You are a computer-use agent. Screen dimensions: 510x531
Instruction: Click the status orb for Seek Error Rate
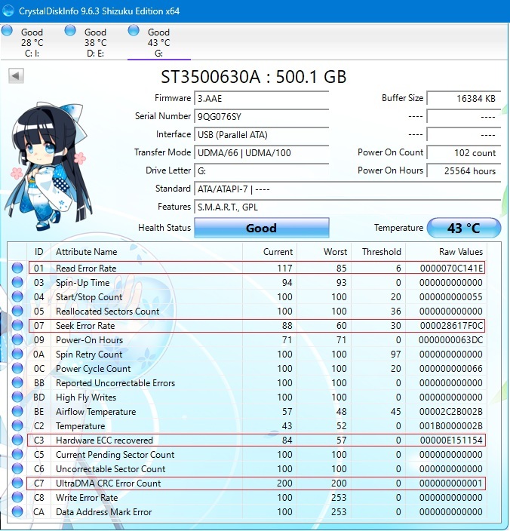tap(17, 325)
